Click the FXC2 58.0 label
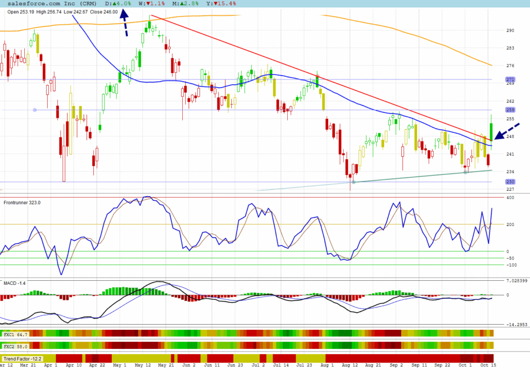The width and height of the screenshot is (530, 380). click(16, 346)
